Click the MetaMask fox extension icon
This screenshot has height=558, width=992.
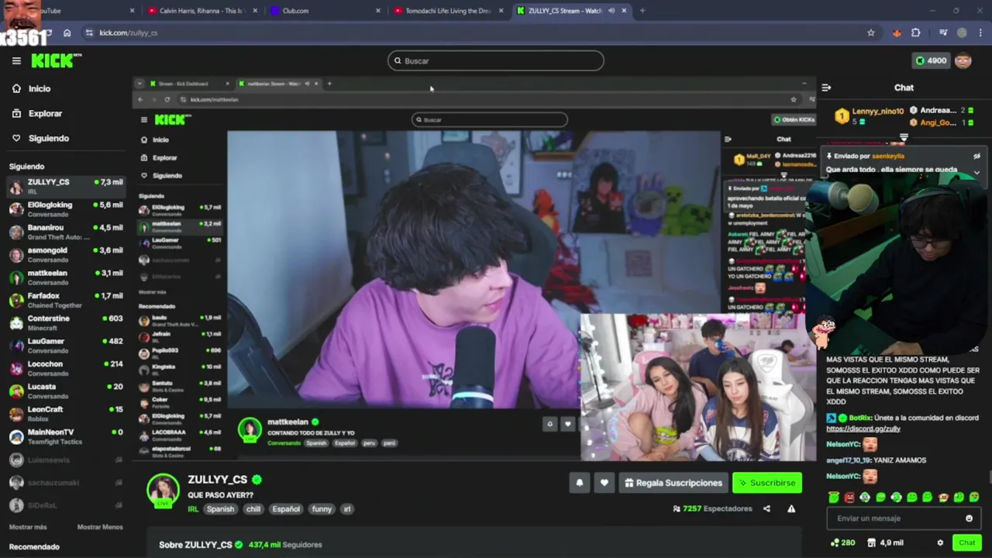pyautogui.click(x=897, y=33)
